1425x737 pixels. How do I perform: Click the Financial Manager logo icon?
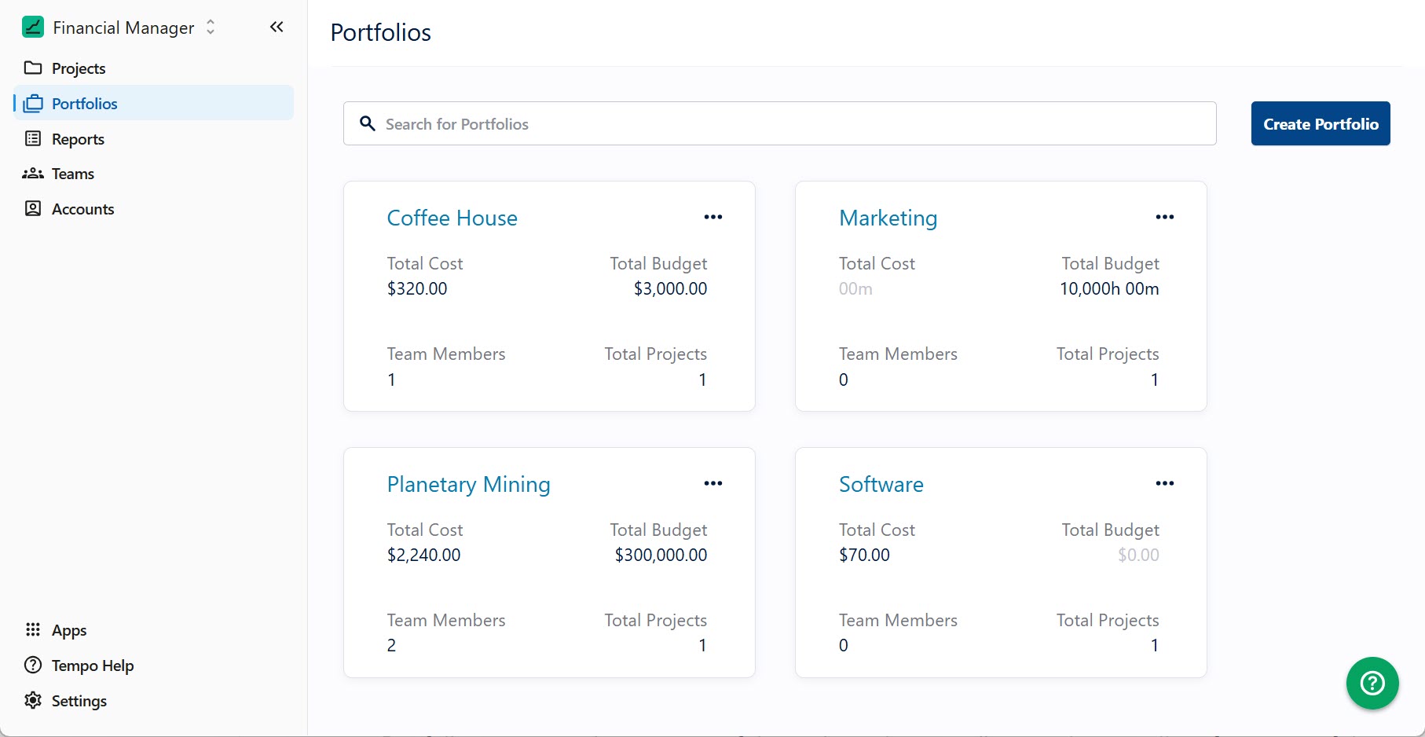point(33,27)
